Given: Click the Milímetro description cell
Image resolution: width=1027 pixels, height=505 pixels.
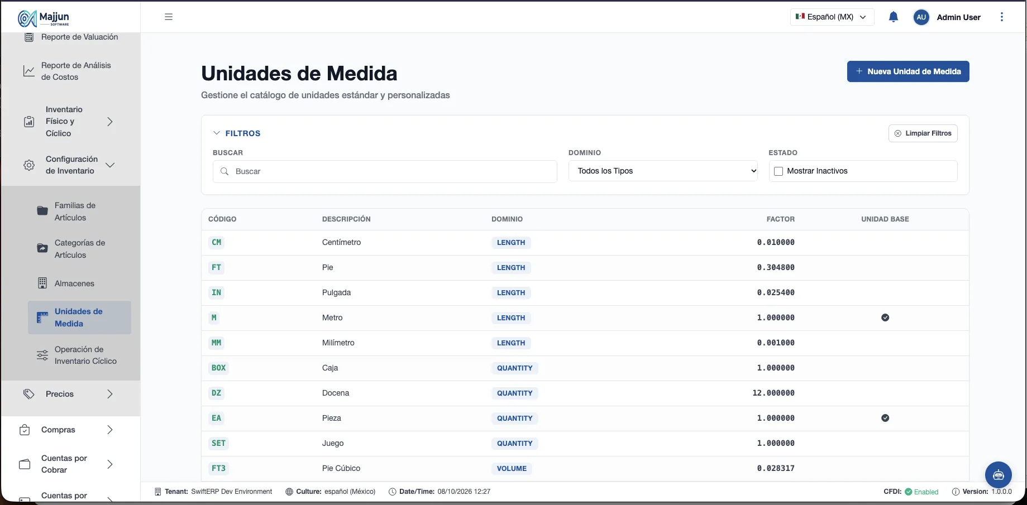Looking at the screenshot, I should coord(338,343).
